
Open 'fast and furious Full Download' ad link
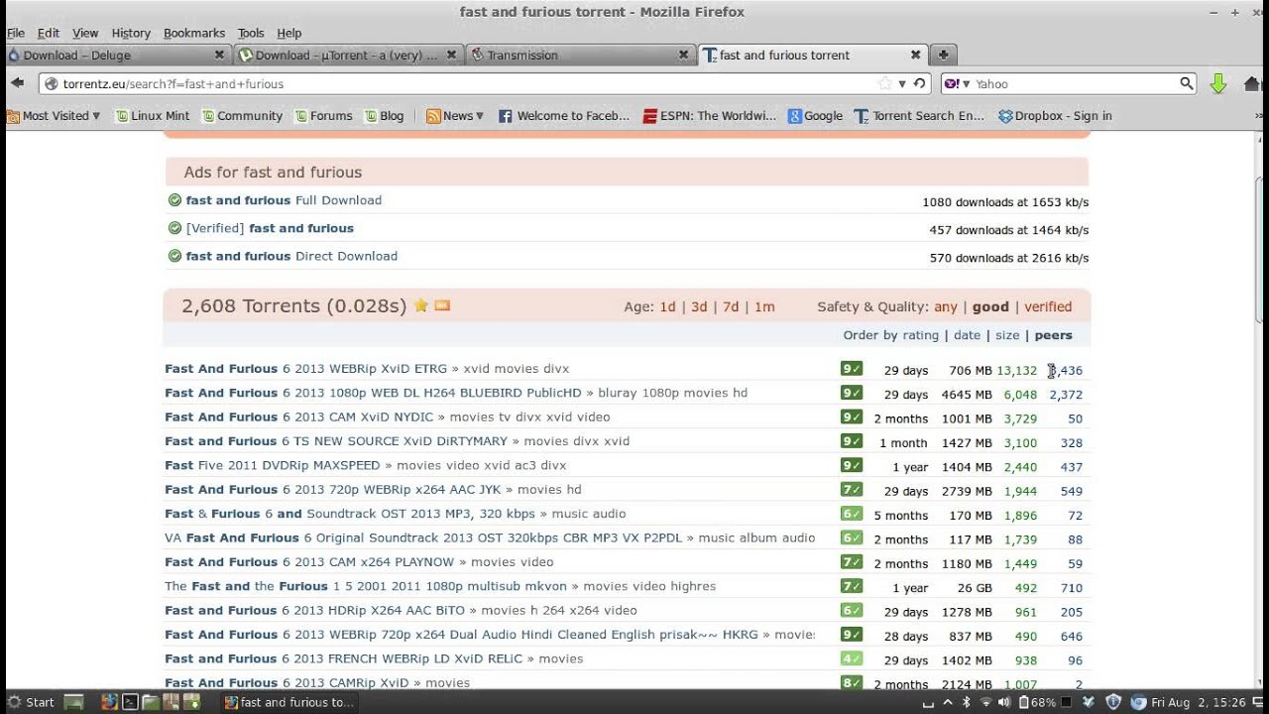pyautogui.click(x=284, y=200)
